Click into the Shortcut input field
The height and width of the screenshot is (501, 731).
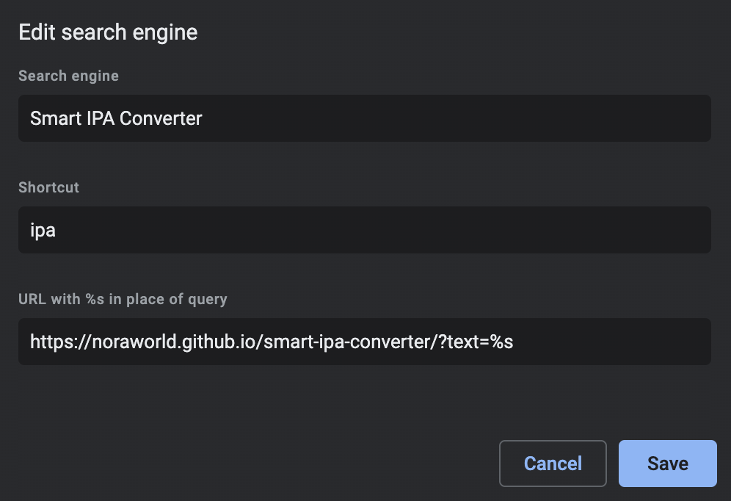[x=364, y=230]
